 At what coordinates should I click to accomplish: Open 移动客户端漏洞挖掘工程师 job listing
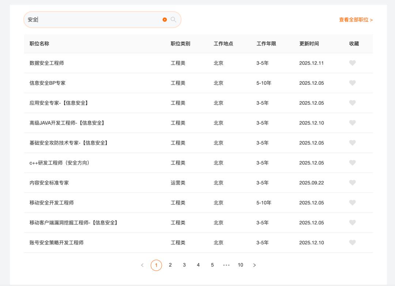point(74,223)
